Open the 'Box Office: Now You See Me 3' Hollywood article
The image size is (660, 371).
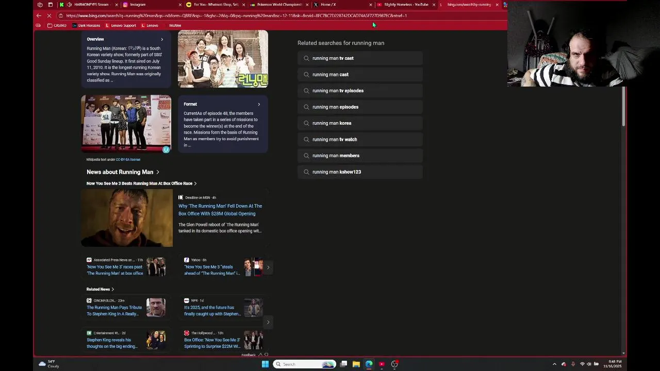click(212, 343)
